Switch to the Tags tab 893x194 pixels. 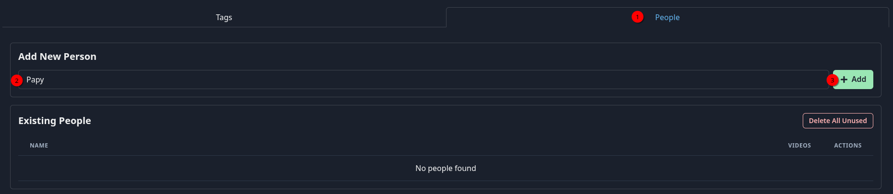[224, 17]
